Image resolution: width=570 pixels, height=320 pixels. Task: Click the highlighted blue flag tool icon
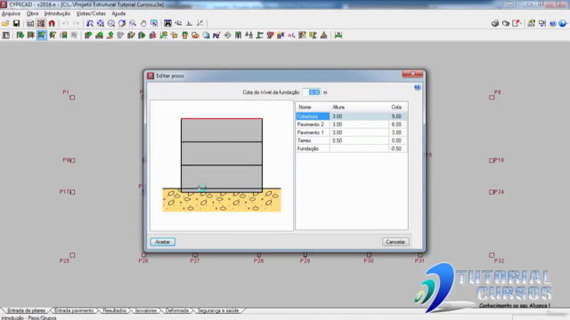[42, 36]
